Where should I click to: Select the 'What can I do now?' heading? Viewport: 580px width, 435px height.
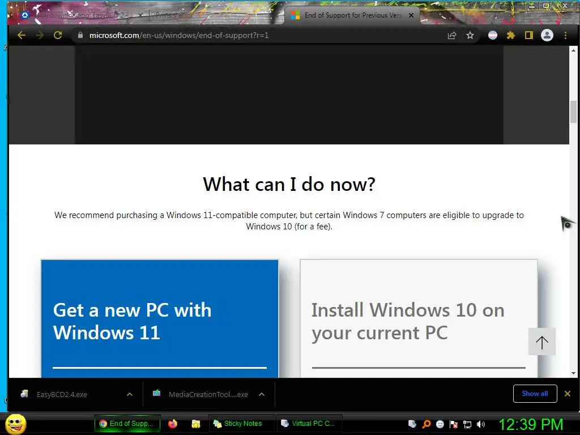[289, 184]
